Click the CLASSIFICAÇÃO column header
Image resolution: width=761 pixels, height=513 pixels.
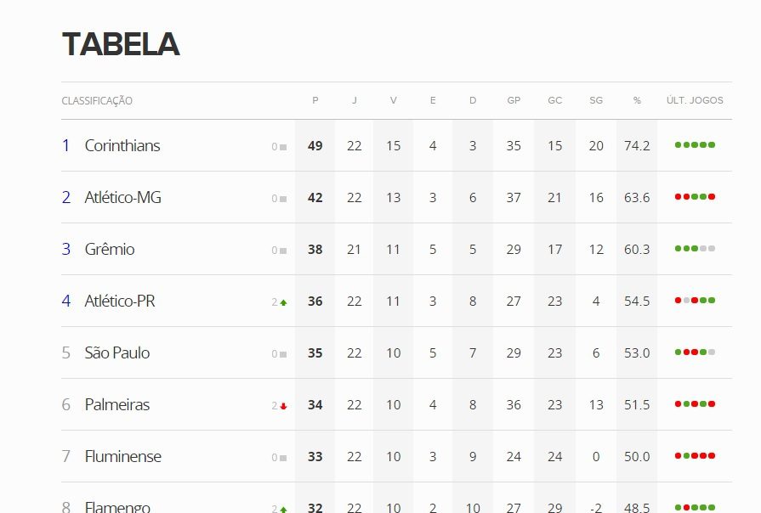[x=97, y=101]
